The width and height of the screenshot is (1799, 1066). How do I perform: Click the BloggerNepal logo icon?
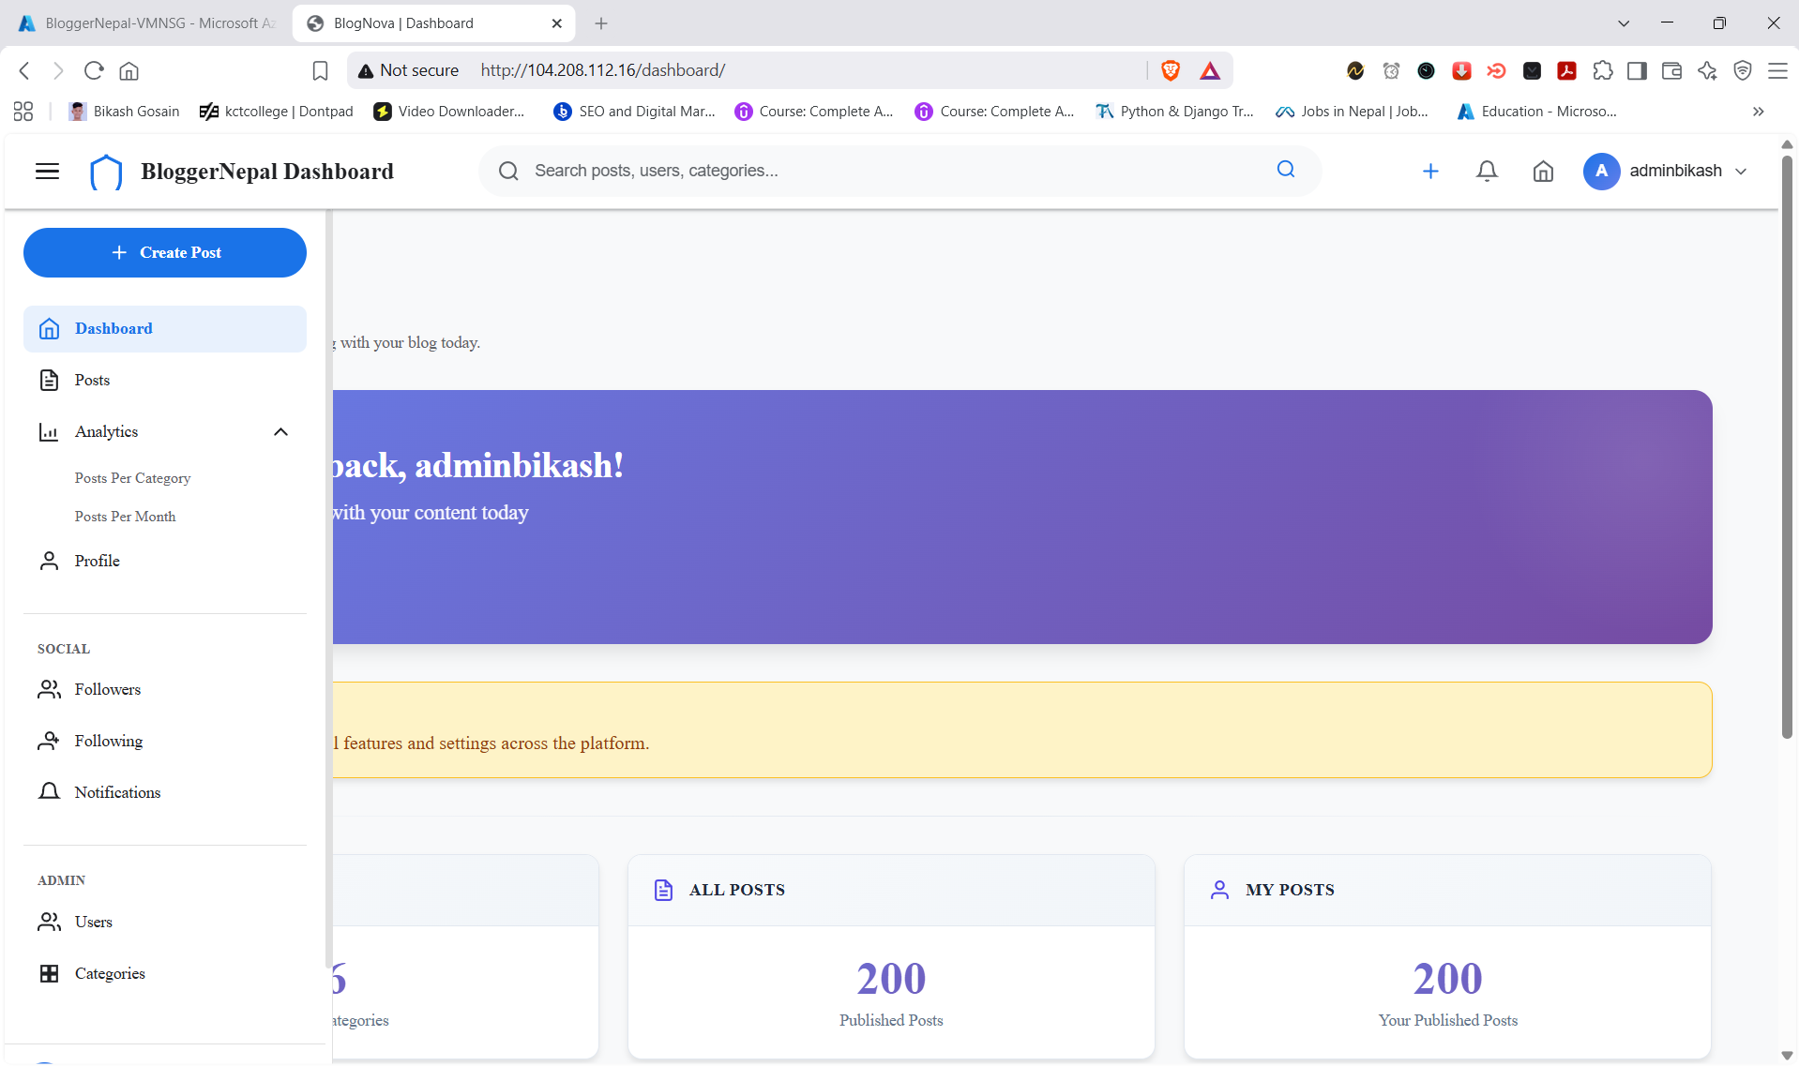point(106,172)
